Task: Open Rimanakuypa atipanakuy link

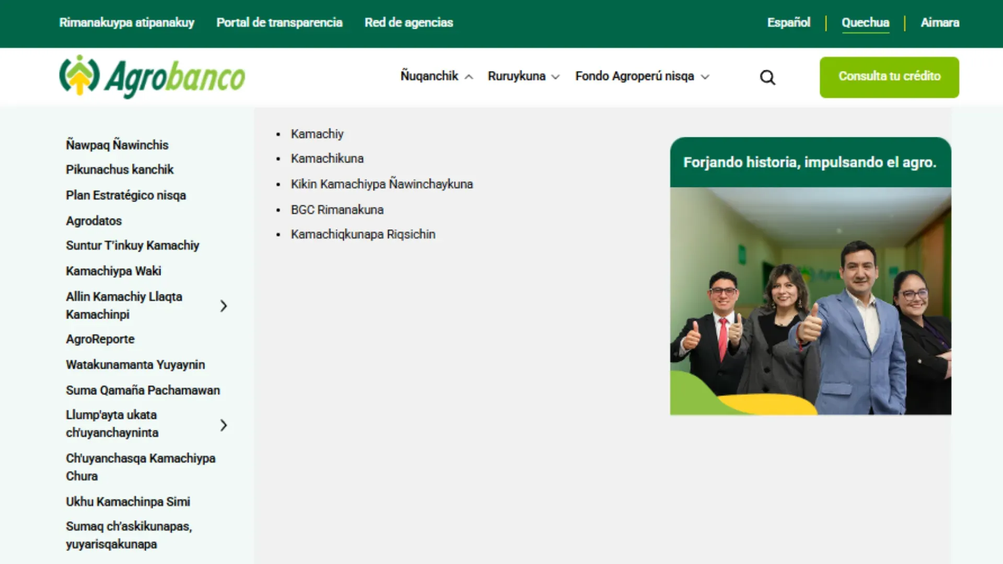Action: 126,22
